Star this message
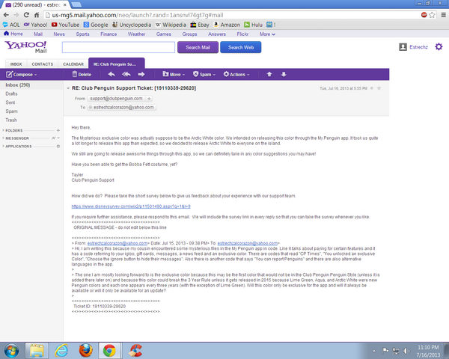The width and height of the screenshot is (449, 359). pyautogui.click(x=379, y=88)
